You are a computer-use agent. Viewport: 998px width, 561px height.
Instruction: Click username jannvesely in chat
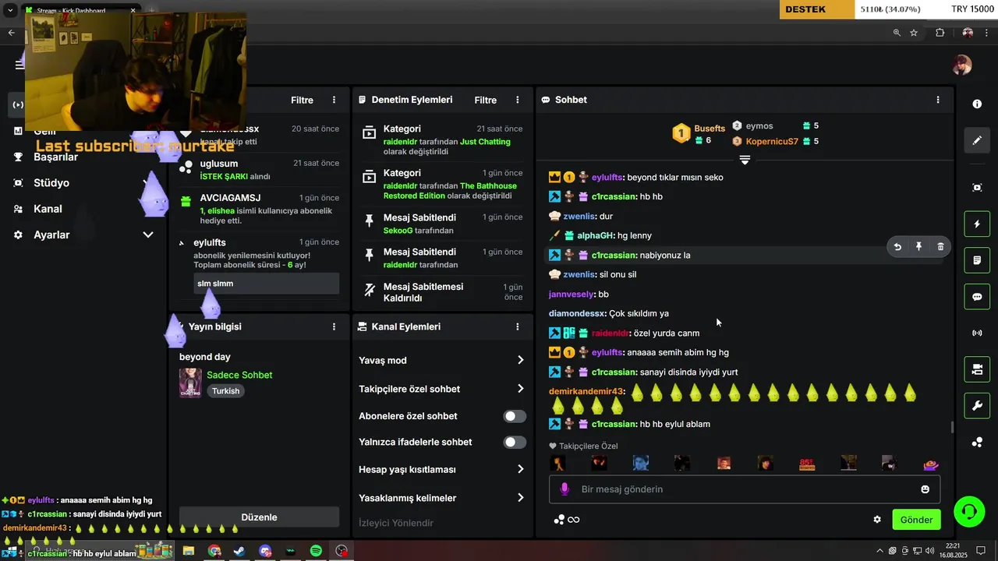click(572, 295)
